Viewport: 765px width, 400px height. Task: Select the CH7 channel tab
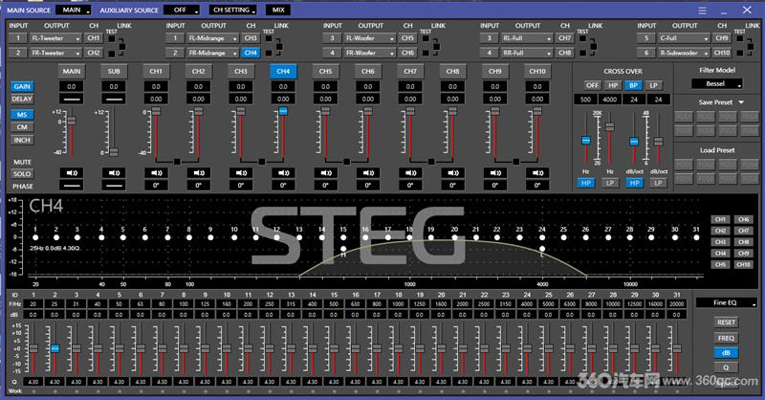[x=410, y=72]
